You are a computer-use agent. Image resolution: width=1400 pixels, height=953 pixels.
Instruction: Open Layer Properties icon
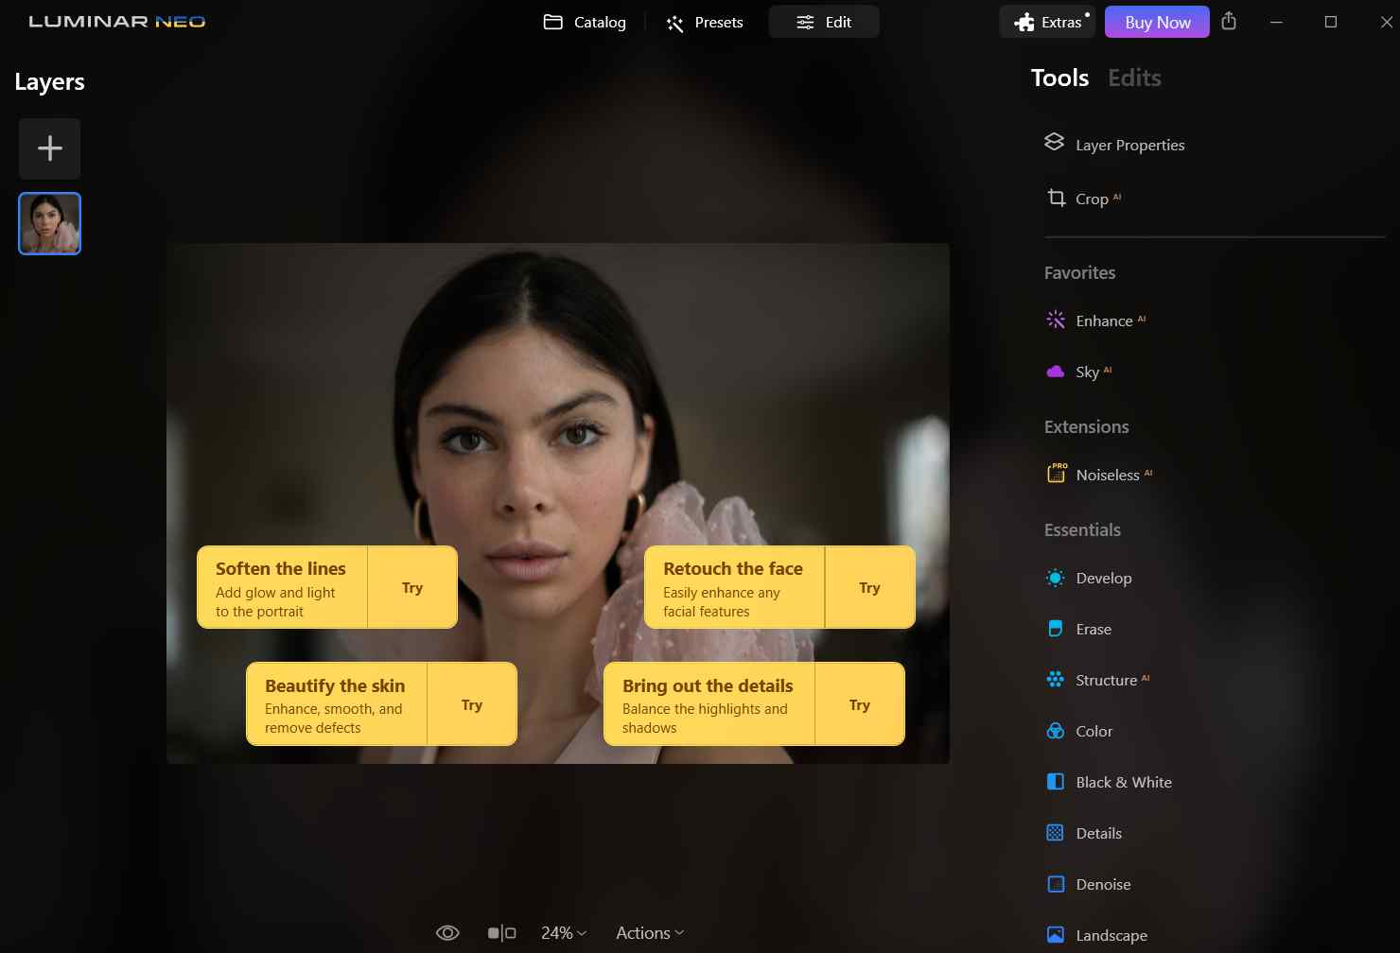pyautogui.click(x=1054, y=143)
